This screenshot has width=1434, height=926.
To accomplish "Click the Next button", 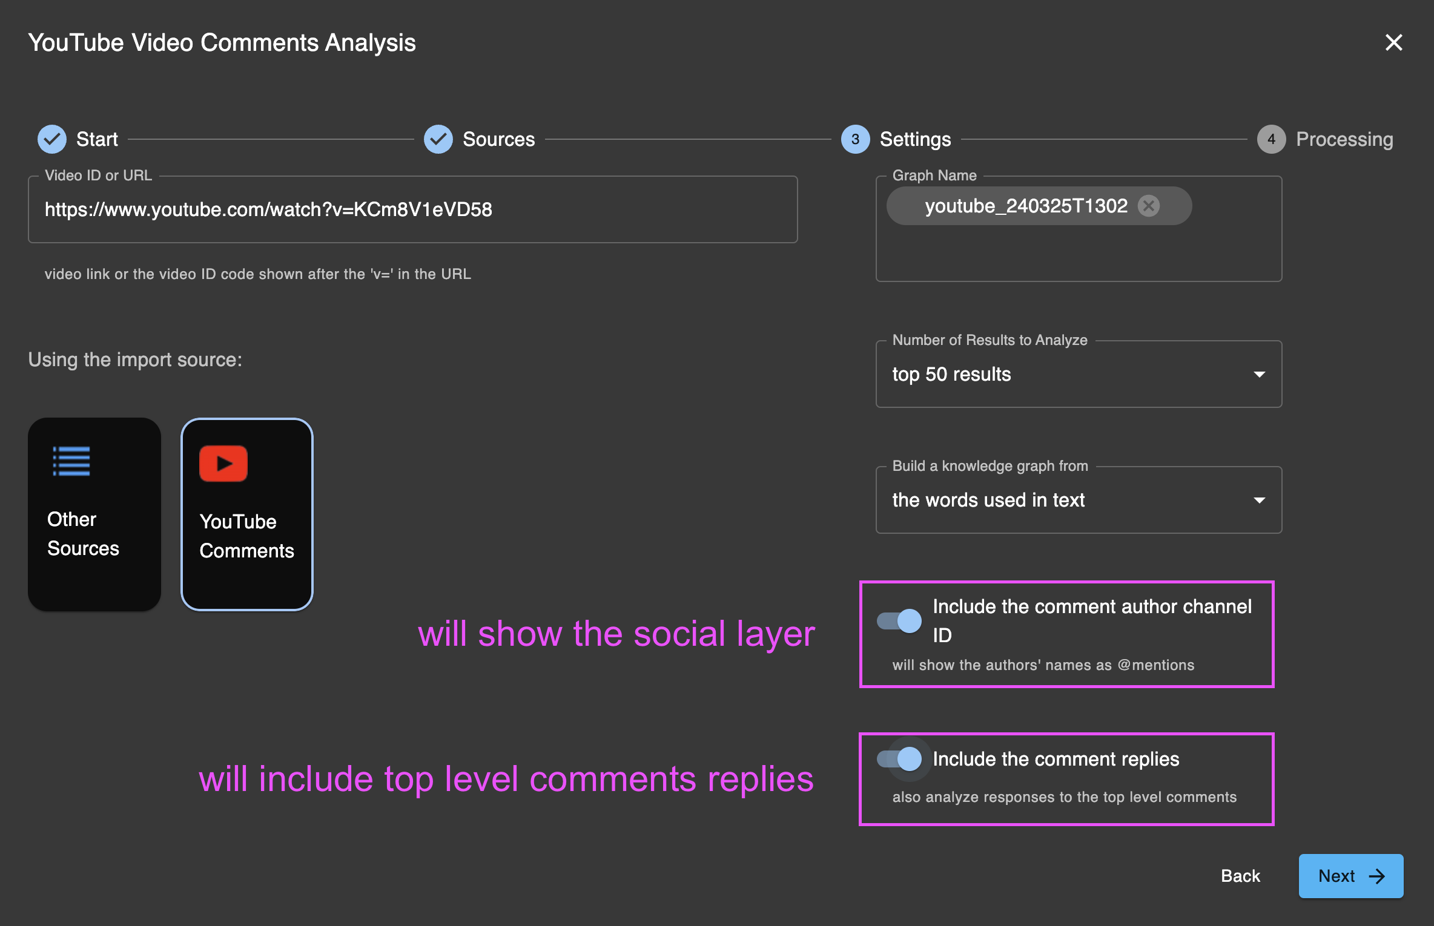I will click(x=1351, y=876).
